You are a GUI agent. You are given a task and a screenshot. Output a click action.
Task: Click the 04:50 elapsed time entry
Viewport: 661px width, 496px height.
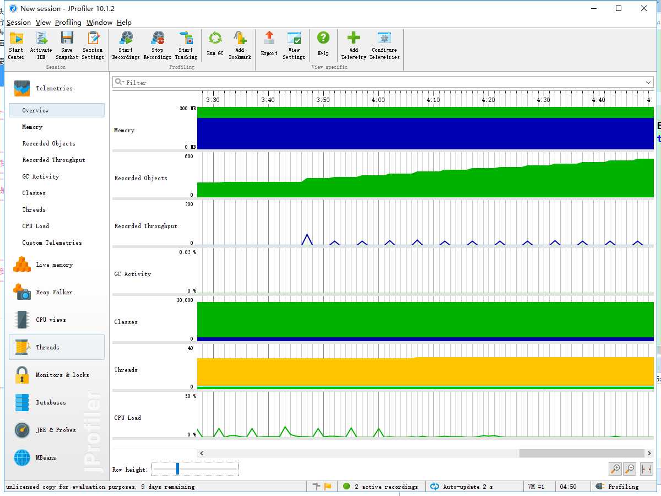click(x=568, y=487)
